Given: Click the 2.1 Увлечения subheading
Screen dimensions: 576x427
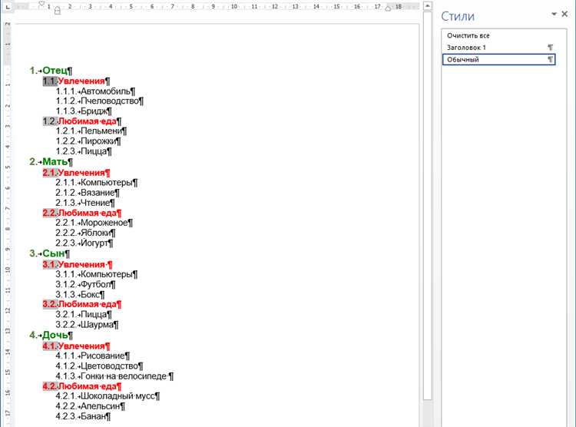Looking at the screenshot, I should 76,173.
